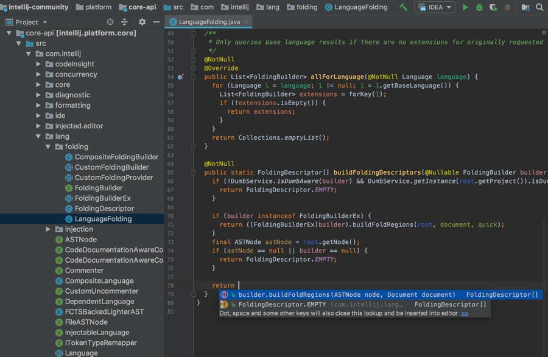The width and height of the screenshot is (548, 357).
Task: Click intellij-community breadcrumb in navigation bar
Action: (x=35, y=7)
